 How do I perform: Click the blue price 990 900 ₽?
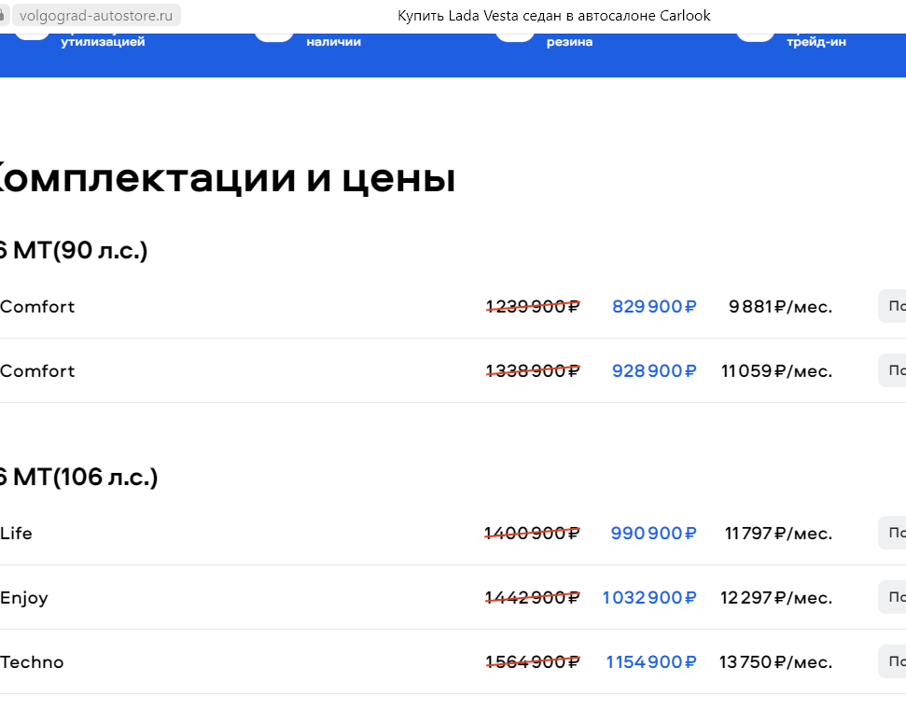click(653, 533)
